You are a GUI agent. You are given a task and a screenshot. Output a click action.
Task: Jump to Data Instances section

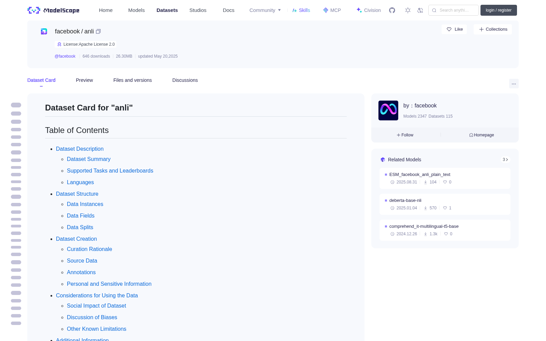(x=85, y=204)
